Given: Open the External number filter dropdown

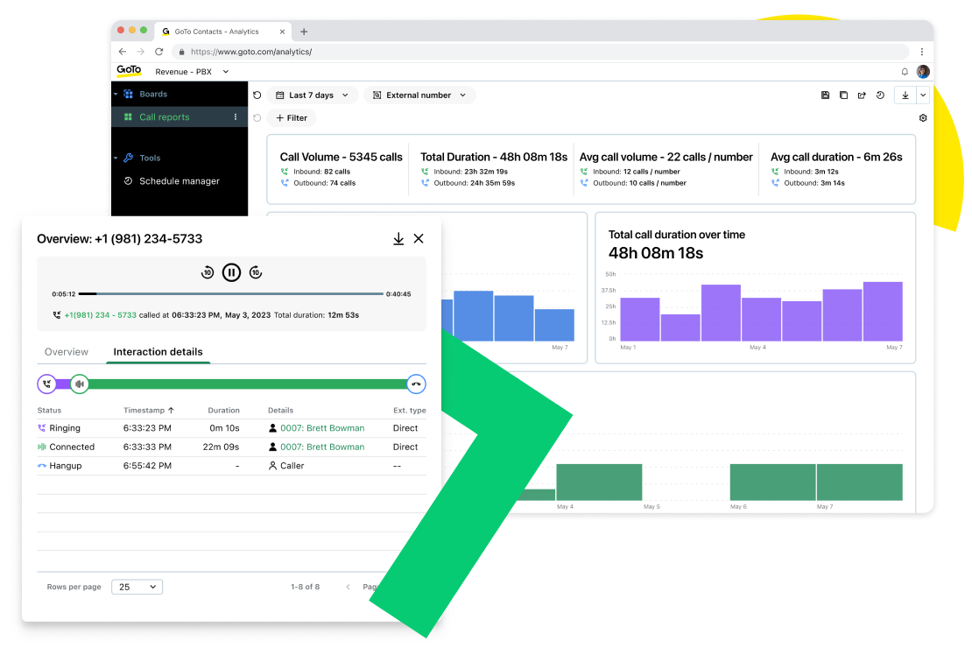Looking at the screenshot, I should (x=419, y=95).
